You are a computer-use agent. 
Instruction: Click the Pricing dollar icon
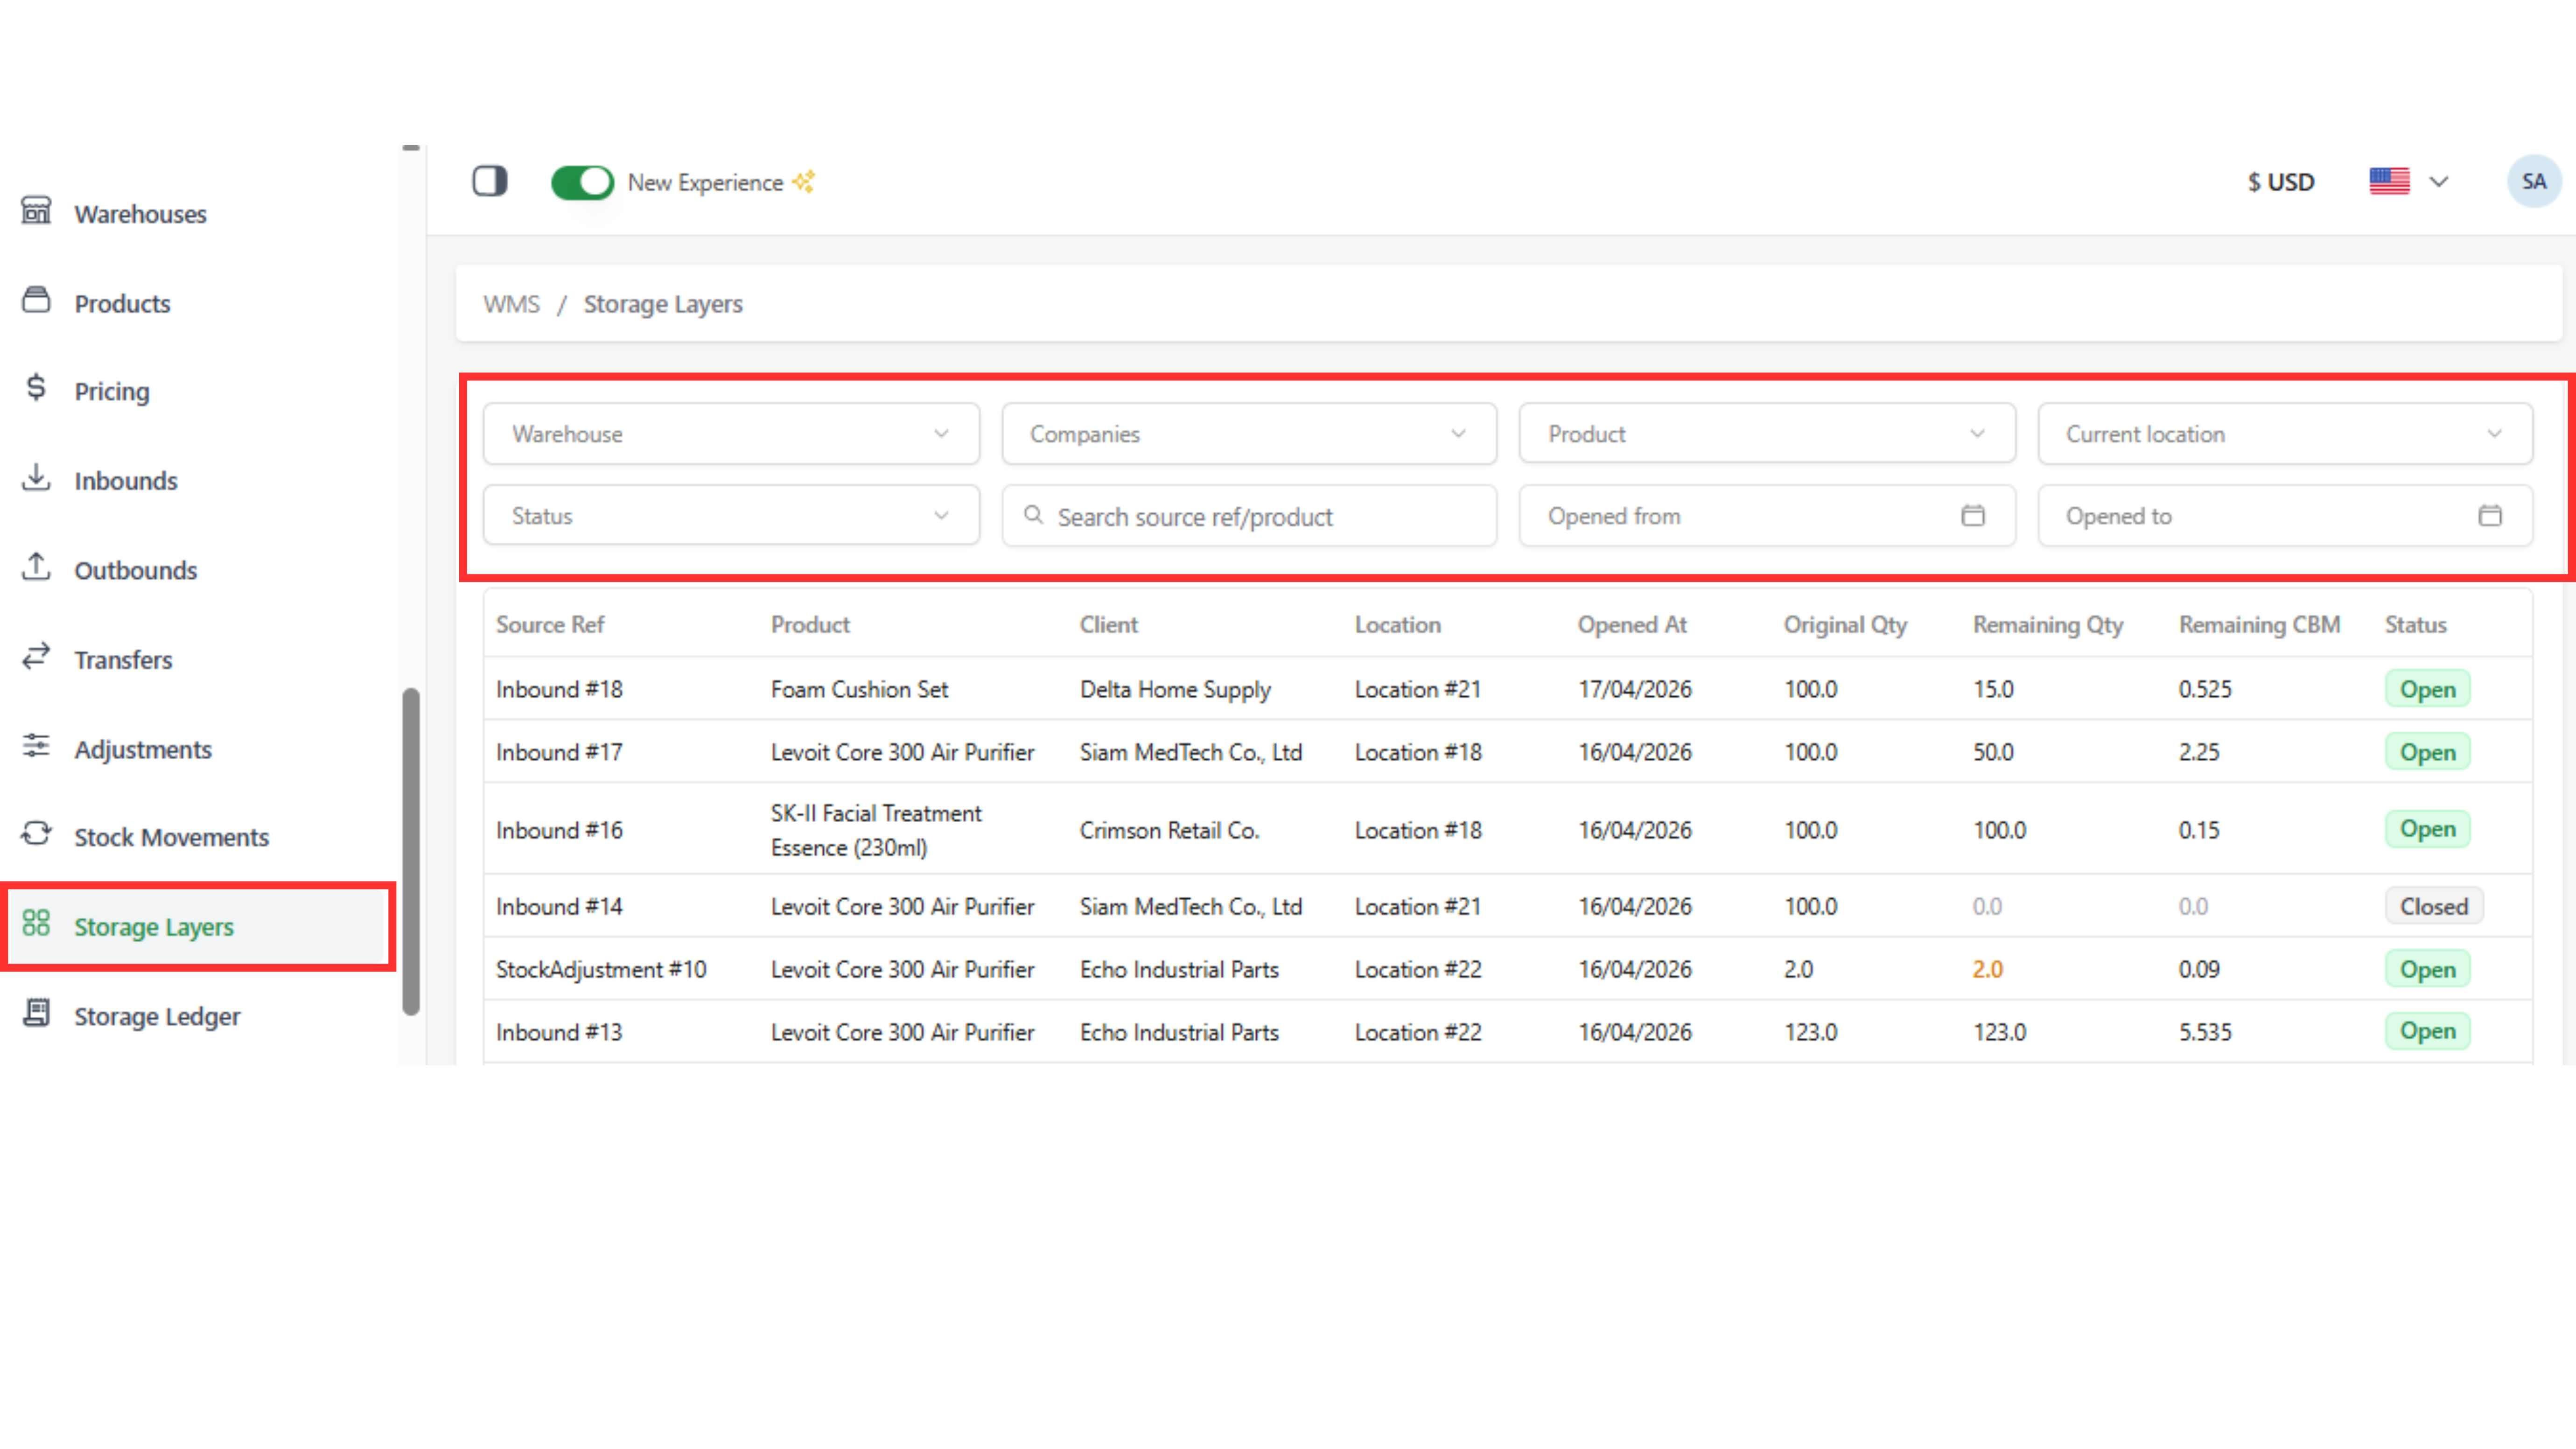(x=36, y=388)
